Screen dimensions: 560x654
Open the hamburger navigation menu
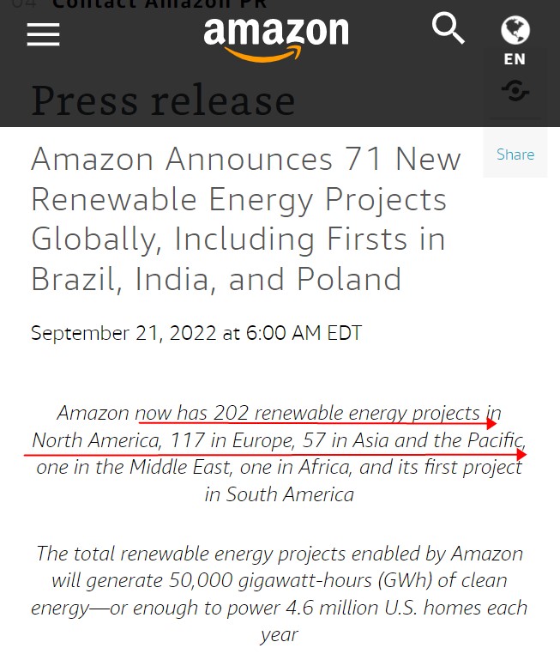(44, 34)
